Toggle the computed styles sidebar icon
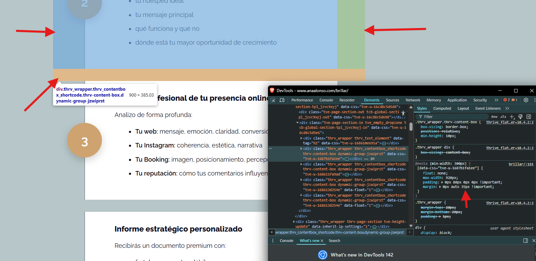Viewport: 536px width, 261px height. click(x=529, y=117)
